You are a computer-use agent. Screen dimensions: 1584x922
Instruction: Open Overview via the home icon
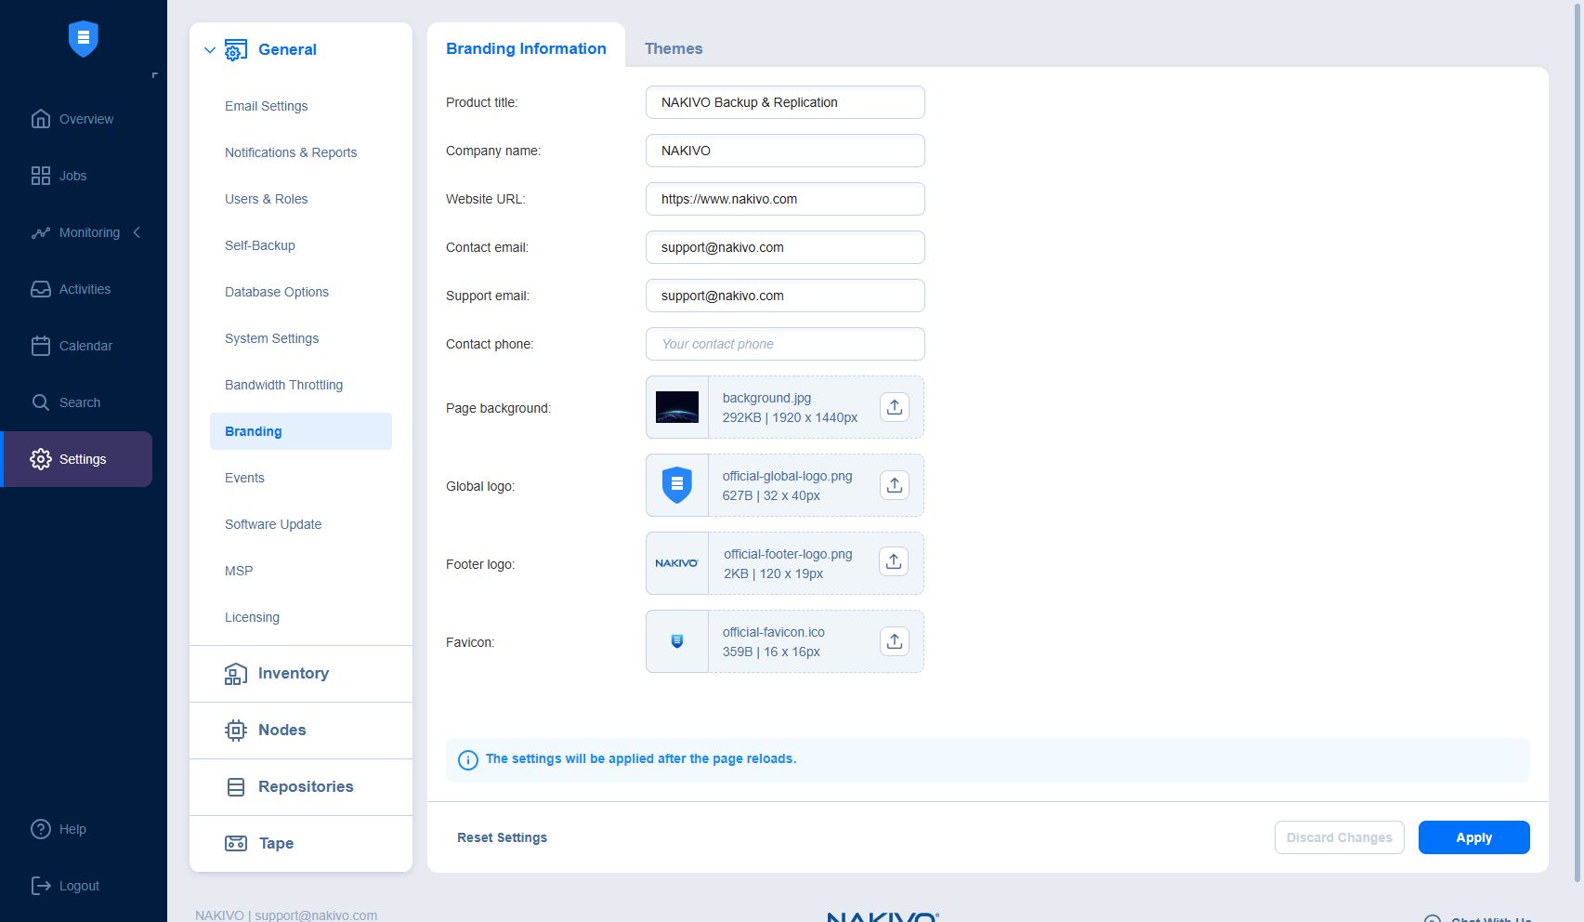click(x=41, y=119)
